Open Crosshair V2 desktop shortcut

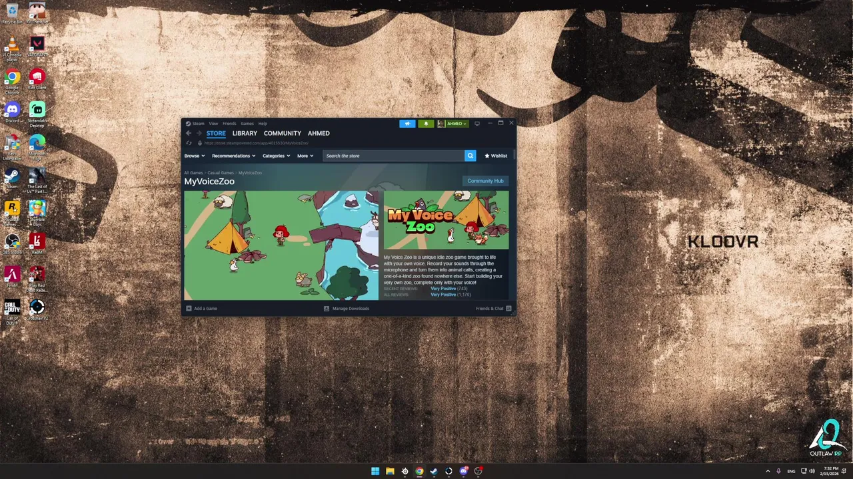(37, 311)
